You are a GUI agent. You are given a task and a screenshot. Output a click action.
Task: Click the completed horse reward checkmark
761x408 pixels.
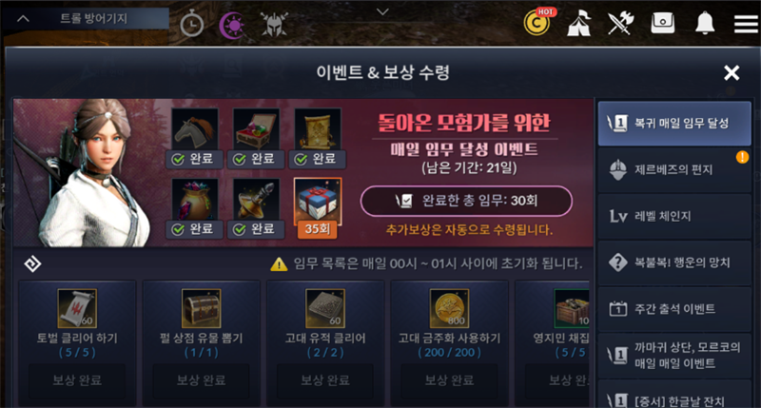[x=178, y=159]
